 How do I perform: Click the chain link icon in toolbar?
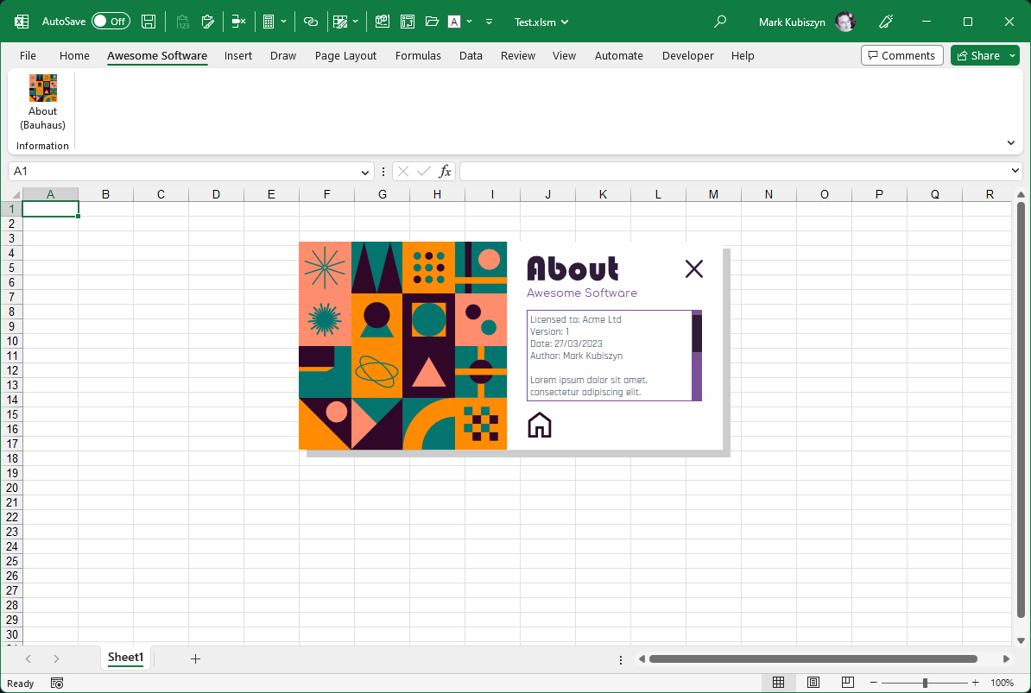point(311,22)
